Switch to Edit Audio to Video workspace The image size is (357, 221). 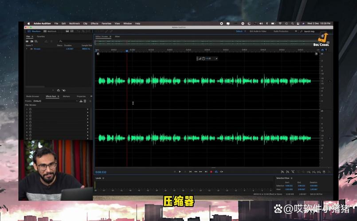[258, 31]
